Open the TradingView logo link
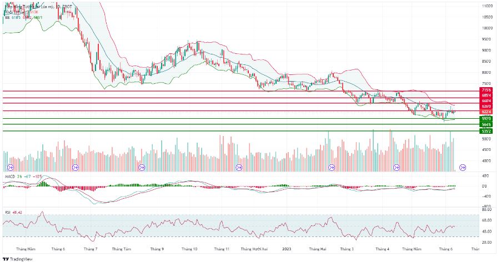 (x=18, y=259)
